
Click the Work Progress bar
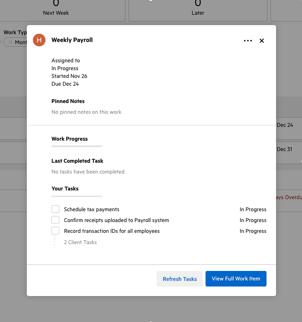pyautogui.click(x=77, y=147)
